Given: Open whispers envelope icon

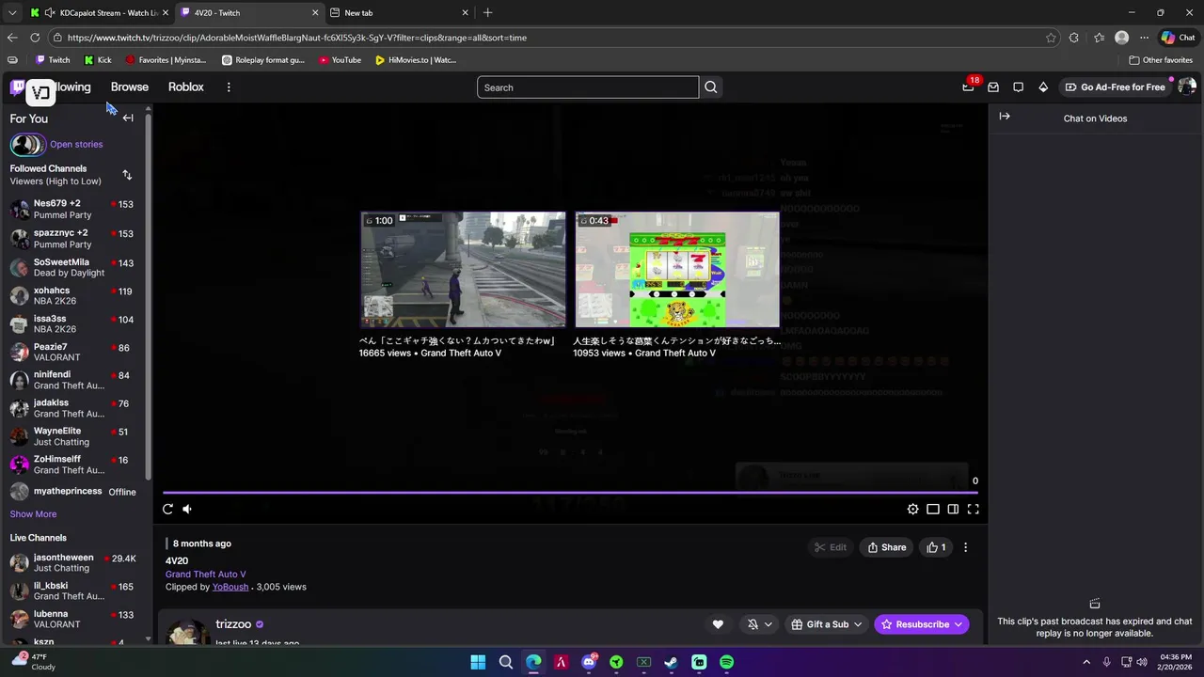Looking at the screenshot, I should coord(993,87).
